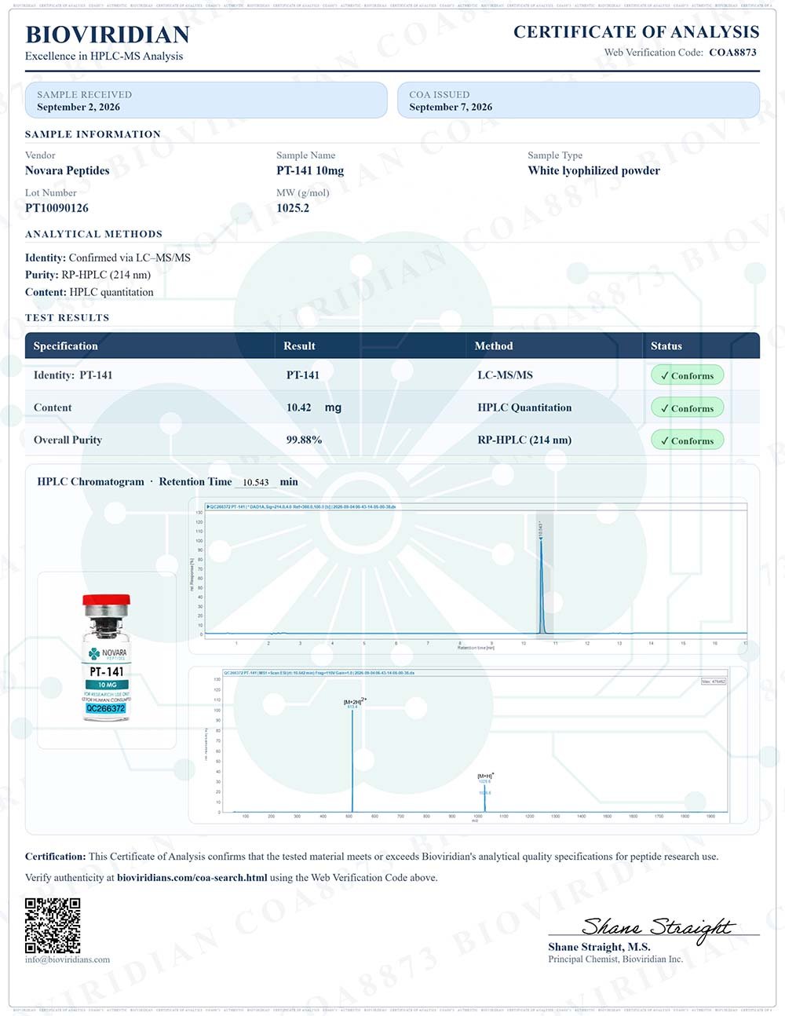Click the 'RP-HPLC (214 nm)' method cell in table
Image resolution: width=785 pixels, height=1016 pixels.
(x=524, y=440)
